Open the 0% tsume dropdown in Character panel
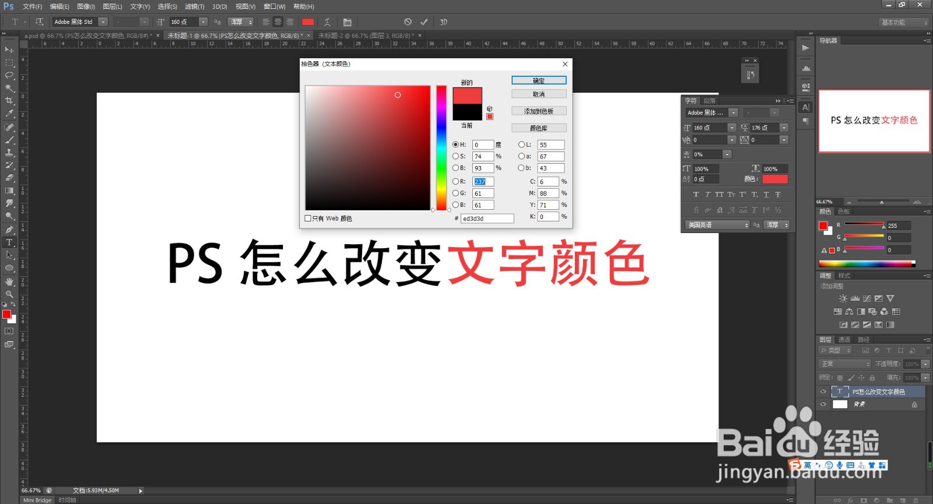Screen dimensions: 933x504 tap(727, 154)
